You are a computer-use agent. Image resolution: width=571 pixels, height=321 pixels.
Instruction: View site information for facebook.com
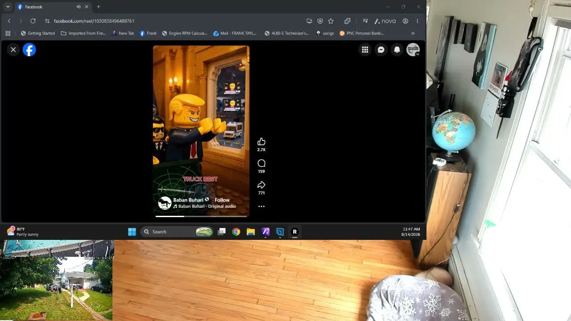47,21
